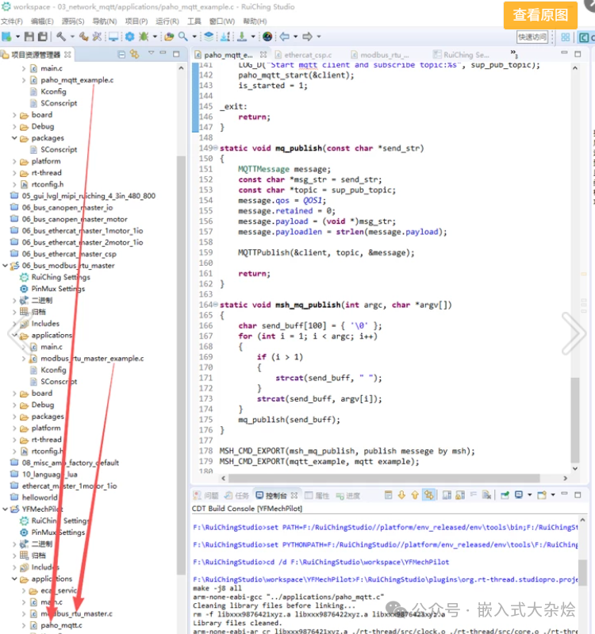Click the 查看原图 button
Image resolution: width=595 pixels, height=634 pixels.
click(x=540, y=14)
